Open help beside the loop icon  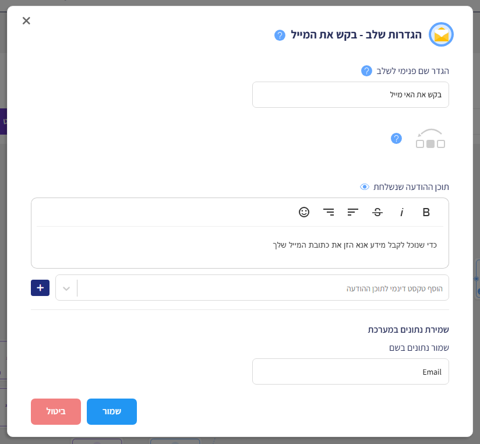pos(397,139)
